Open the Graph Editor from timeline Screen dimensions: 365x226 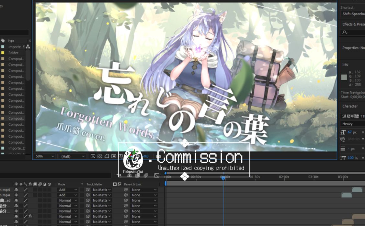(x=157, y=175)
